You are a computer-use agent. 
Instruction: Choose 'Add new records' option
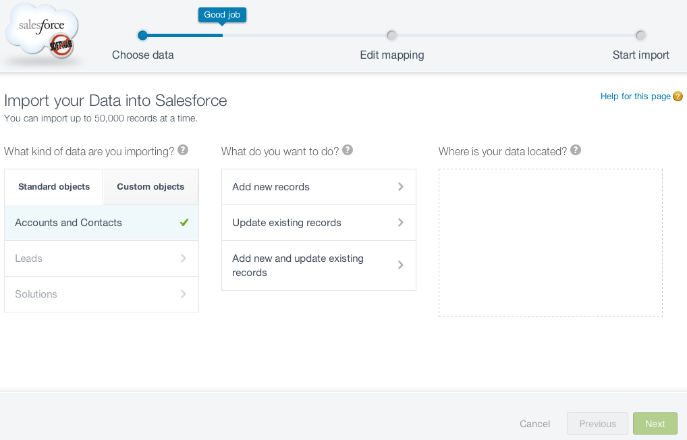pos(319,187)
